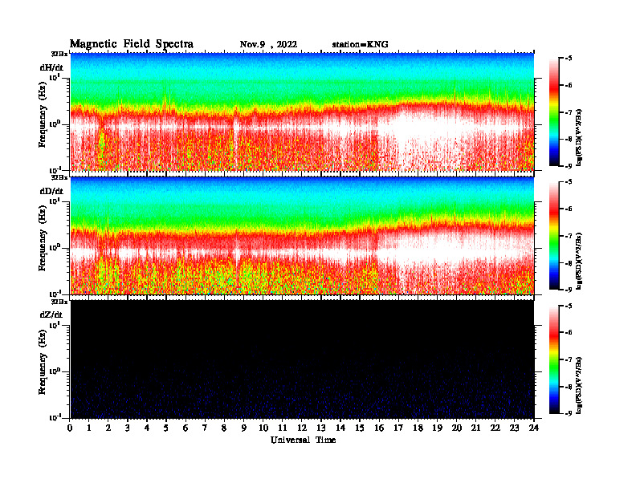The height and width of the screenshot is (491, 636).
Task: Click the dD/dt panel label
Action: [51, 191]
